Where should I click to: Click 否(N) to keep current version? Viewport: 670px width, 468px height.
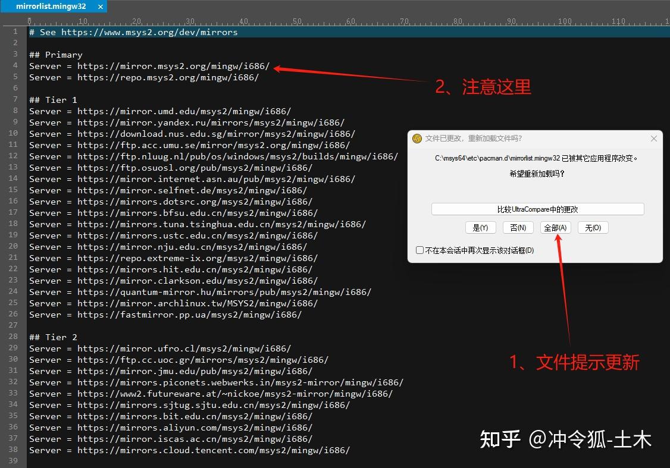(x=518, y=227)
